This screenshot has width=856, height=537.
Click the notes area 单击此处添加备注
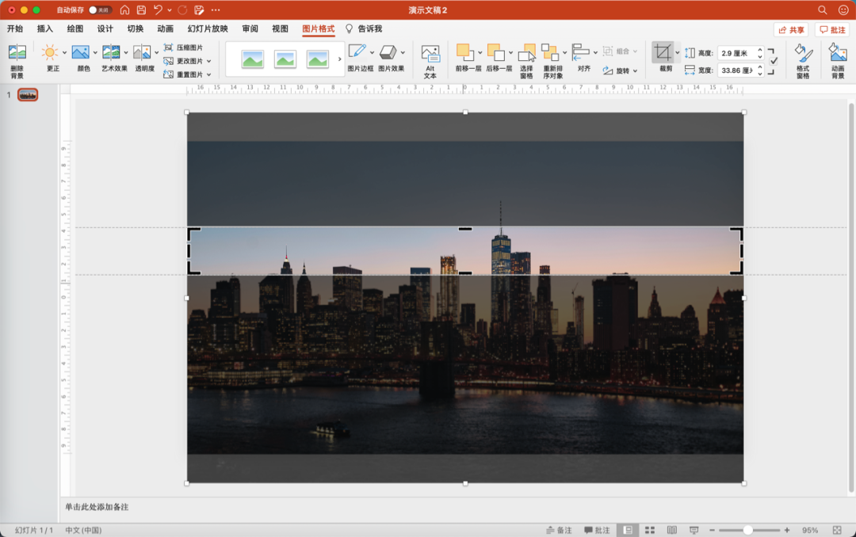97,507
